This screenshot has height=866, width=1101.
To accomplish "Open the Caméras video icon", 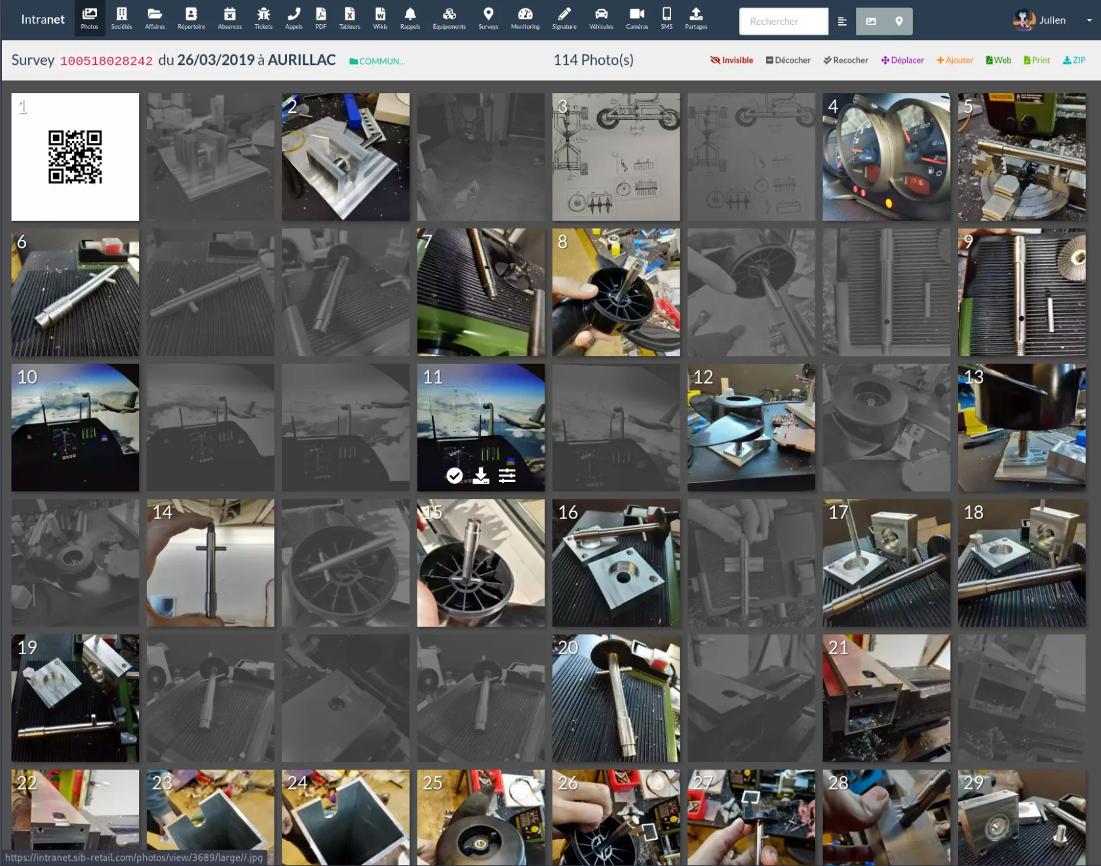I will (636, 19).
